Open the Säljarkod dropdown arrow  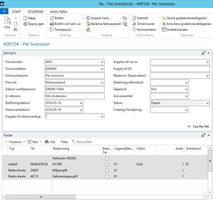pyautogui.click(x=186, y=90)
